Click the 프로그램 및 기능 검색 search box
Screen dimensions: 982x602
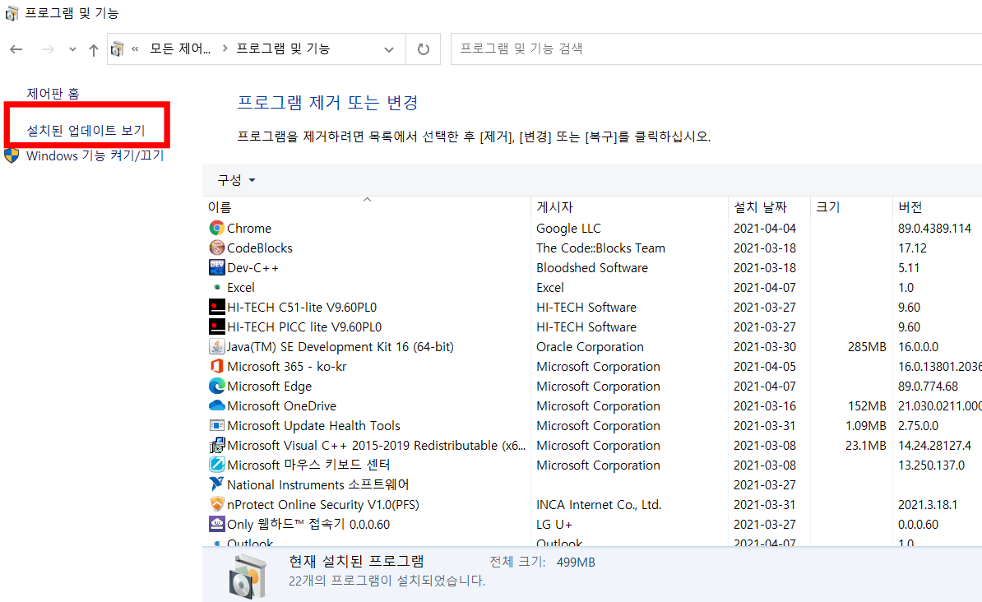click(x=716, y=49)
